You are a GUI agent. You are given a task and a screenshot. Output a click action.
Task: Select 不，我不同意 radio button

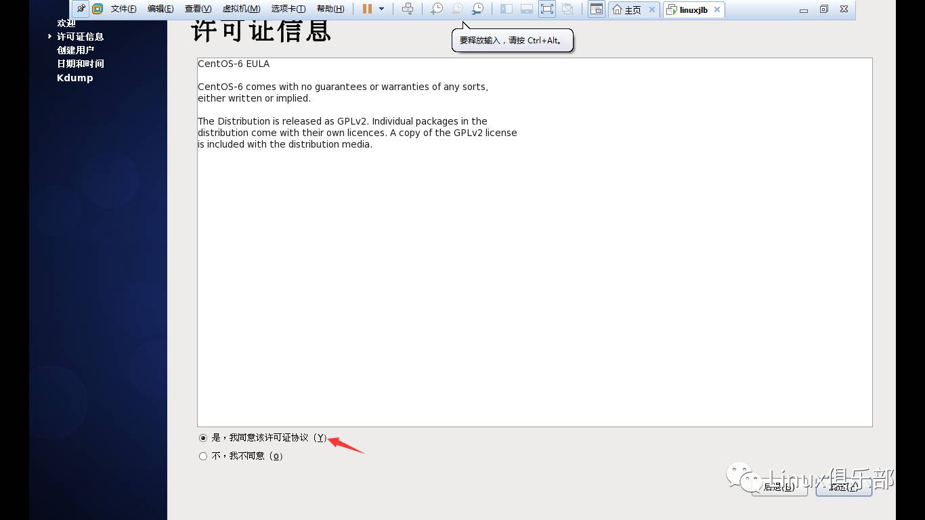(203, 456)
